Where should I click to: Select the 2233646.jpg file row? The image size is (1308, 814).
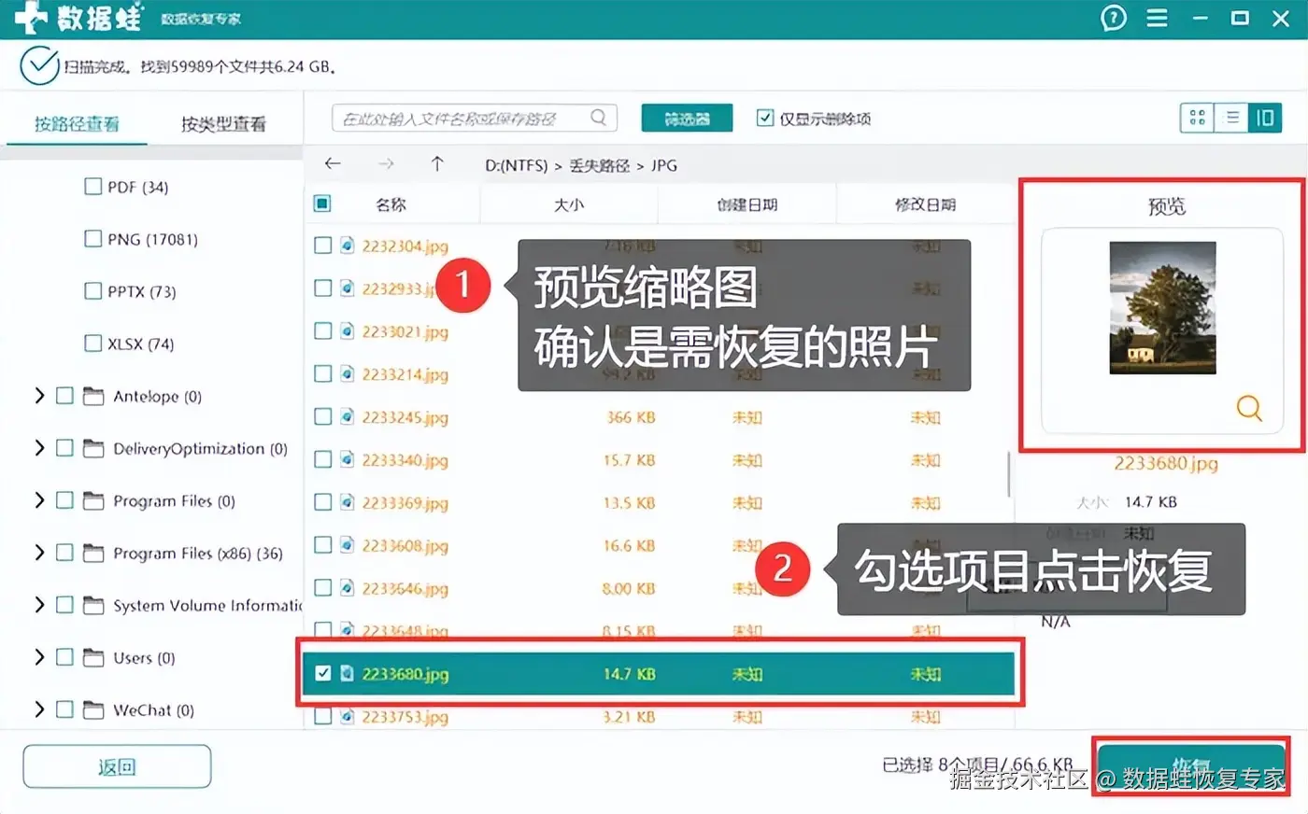[660, 588]
